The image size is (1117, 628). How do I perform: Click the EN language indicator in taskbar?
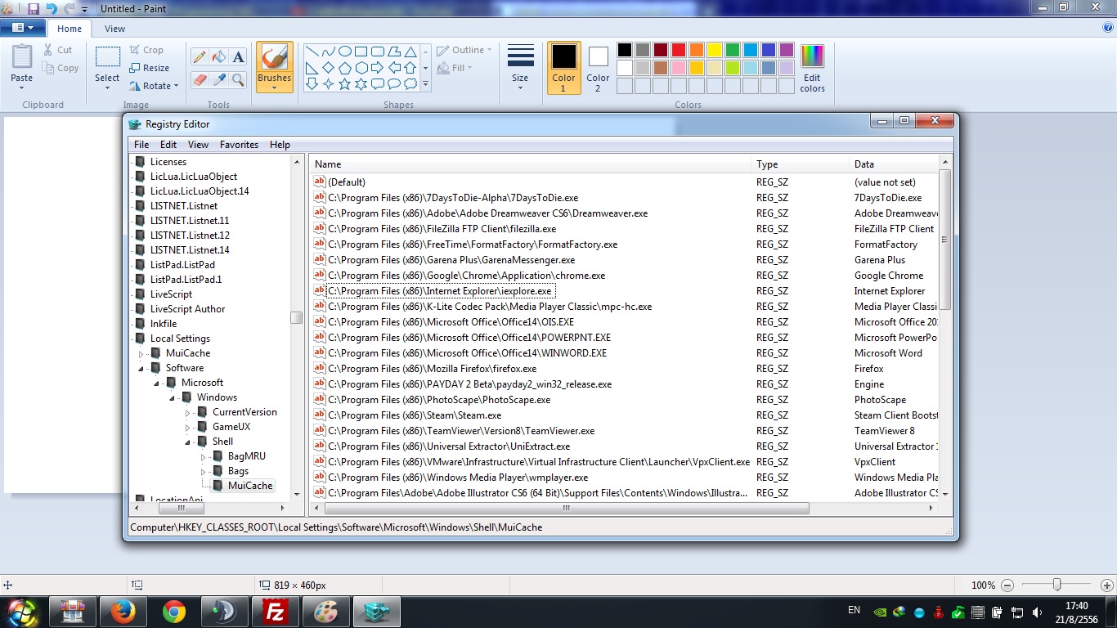point(854,610)
